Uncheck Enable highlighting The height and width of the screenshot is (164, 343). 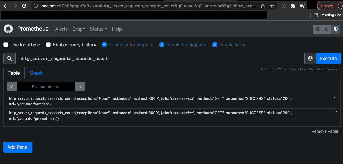(x=162, y=45)
